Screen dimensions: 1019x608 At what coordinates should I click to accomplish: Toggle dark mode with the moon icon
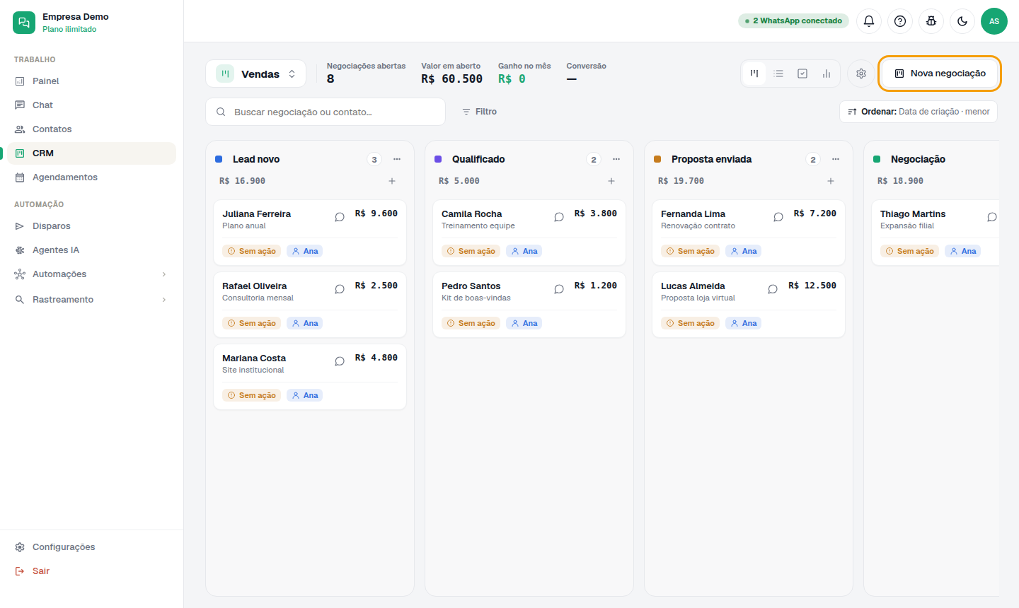coord(962,21)
